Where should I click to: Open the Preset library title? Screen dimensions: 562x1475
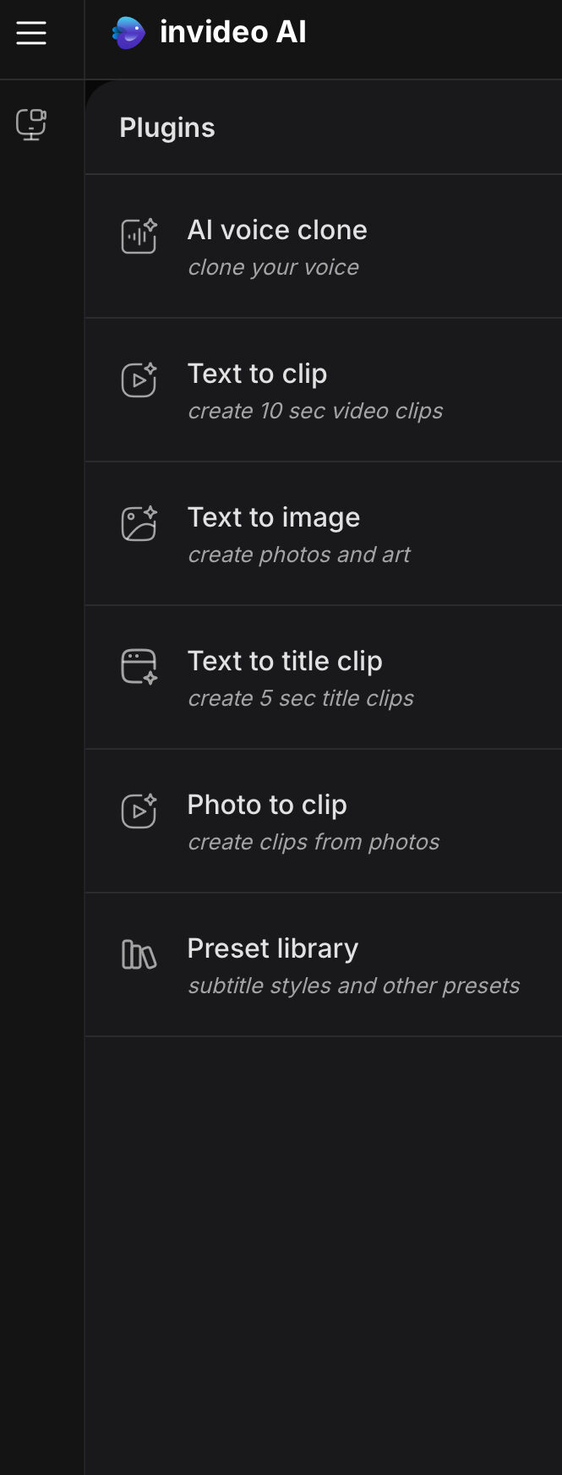click(272, 948)
